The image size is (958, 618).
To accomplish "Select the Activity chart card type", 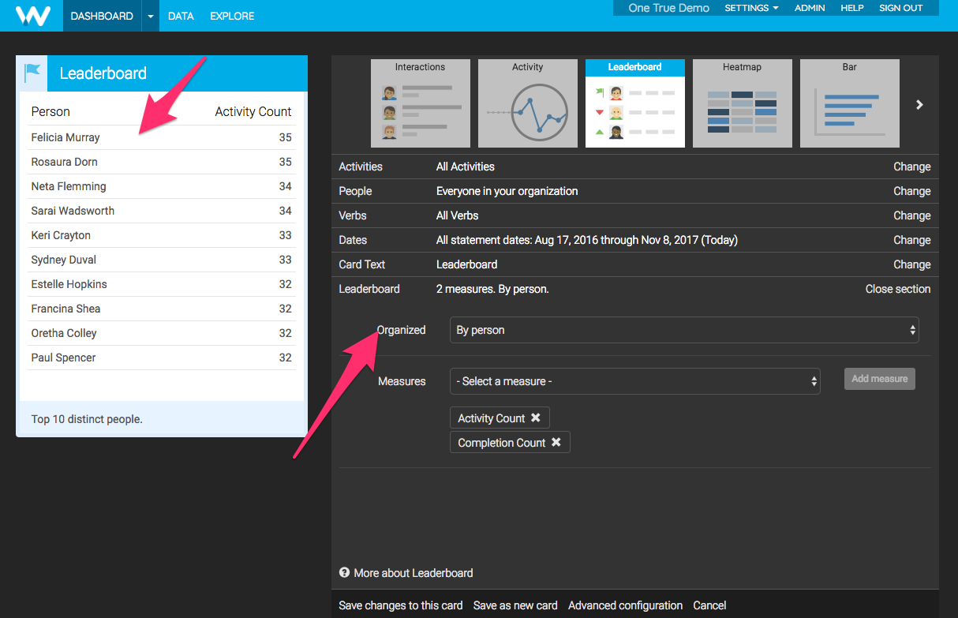I will 527,103.
